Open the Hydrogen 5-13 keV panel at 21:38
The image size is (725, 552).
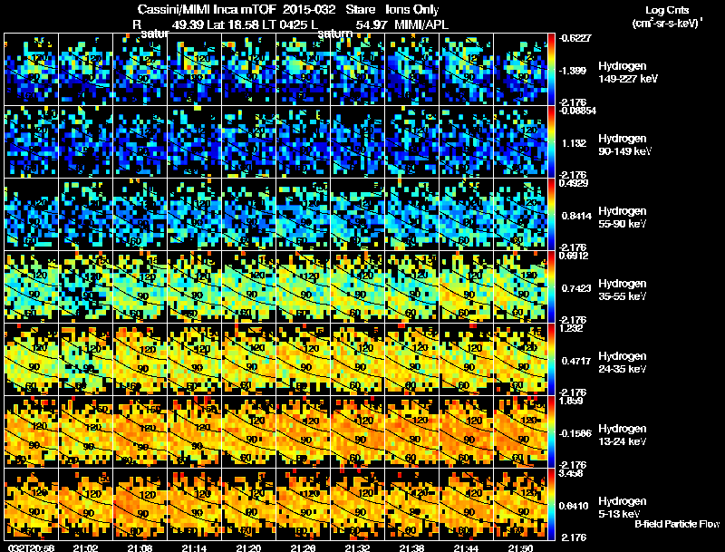pyautogui.click(x=412, y=504)
